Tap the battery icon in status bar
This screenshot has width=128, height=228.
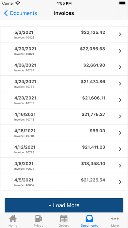(122, 3)
